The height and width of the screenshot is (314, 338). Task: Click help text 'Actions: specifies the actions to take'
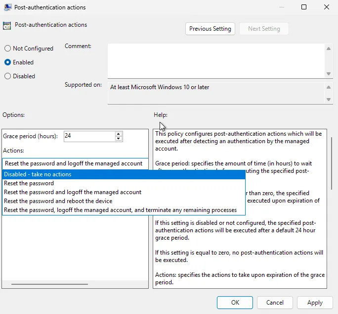coord(240,278)
